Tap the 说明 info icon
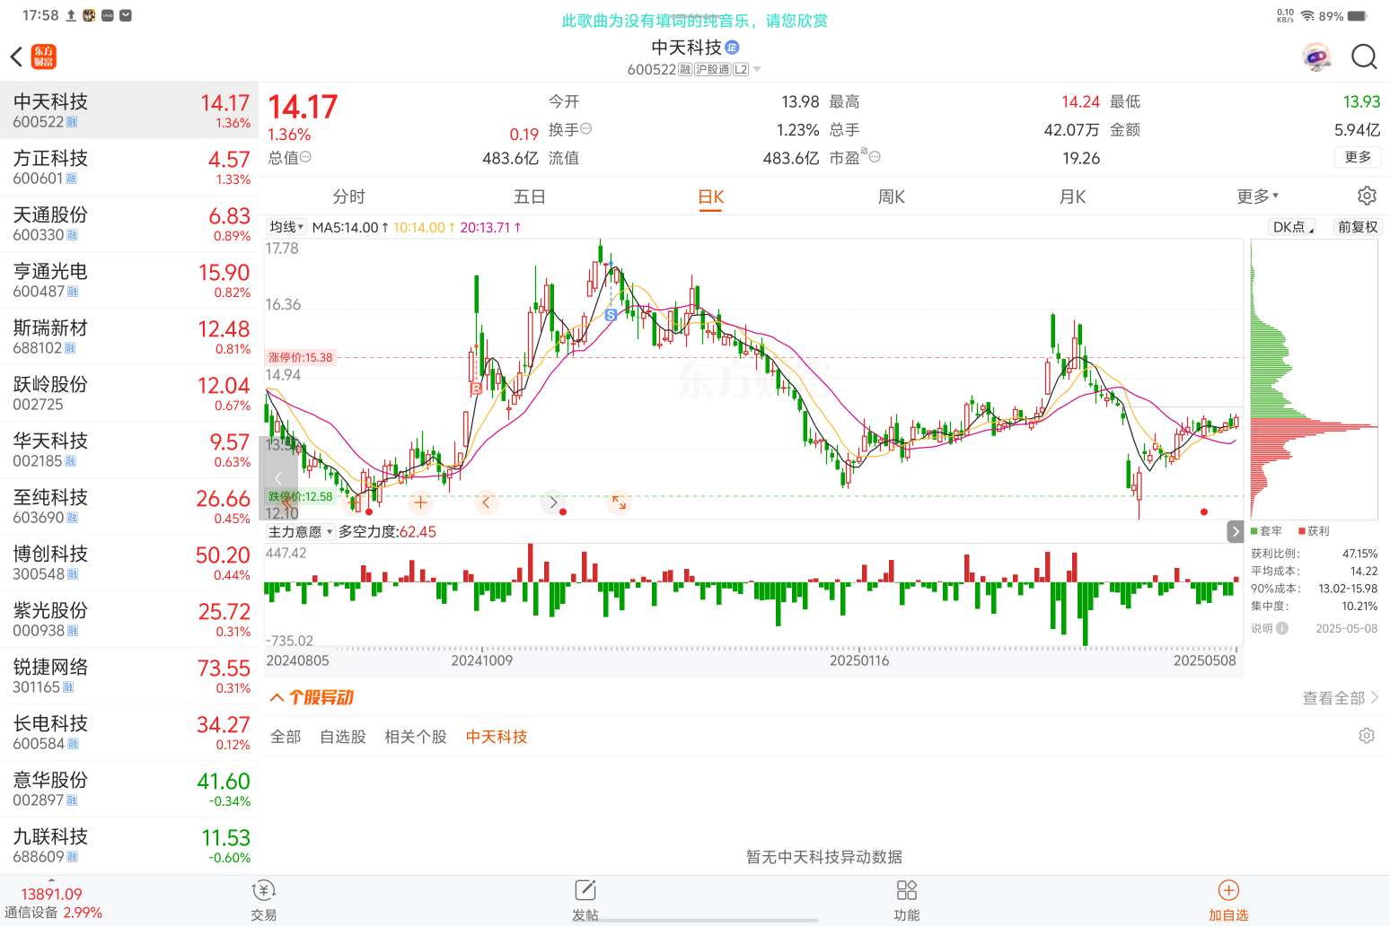 [x=1282, y=628]
